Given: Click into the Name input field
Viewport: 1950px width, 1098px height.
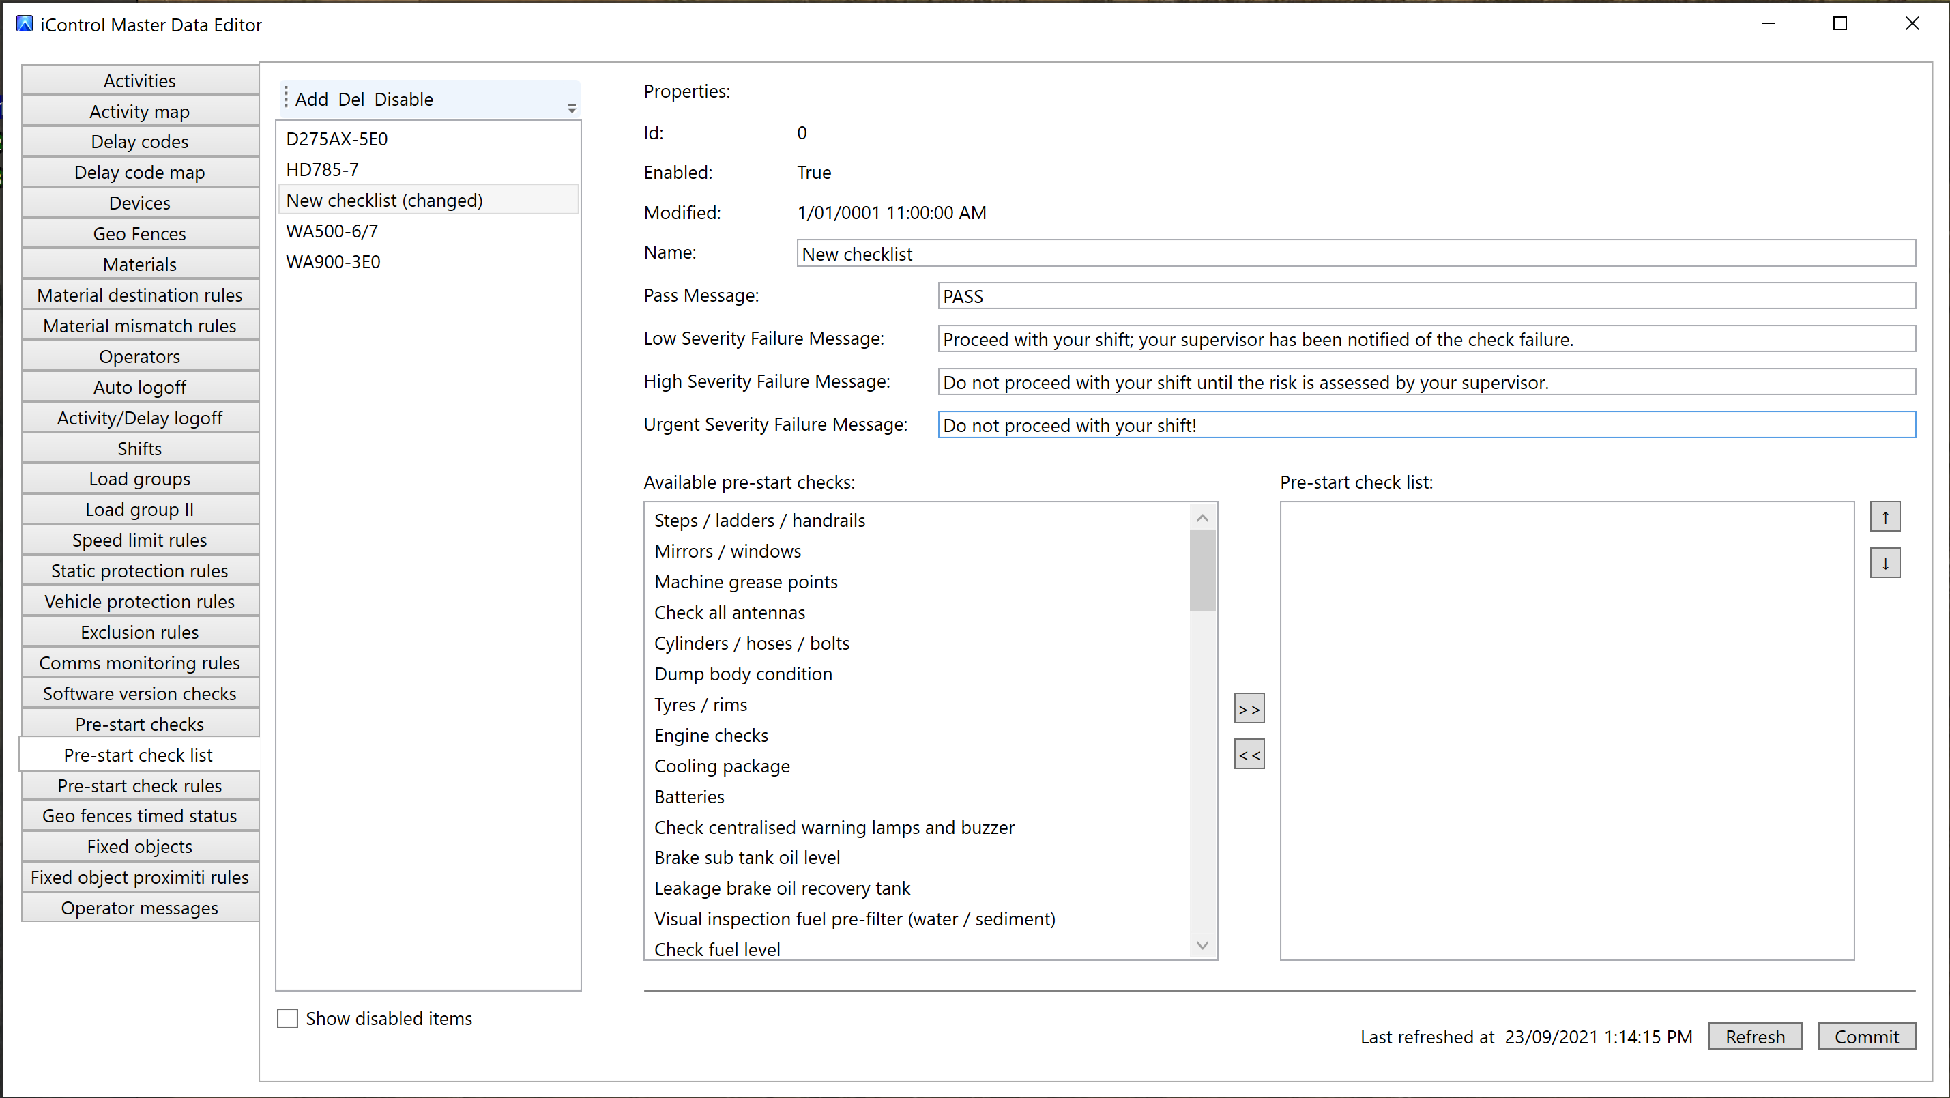Looking at the screenshot, I should coord(1356,254).
